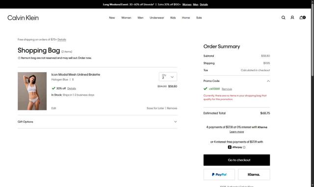314x187 pixels.
Task: Click the promo code error message
Action: tap(235, 97)
